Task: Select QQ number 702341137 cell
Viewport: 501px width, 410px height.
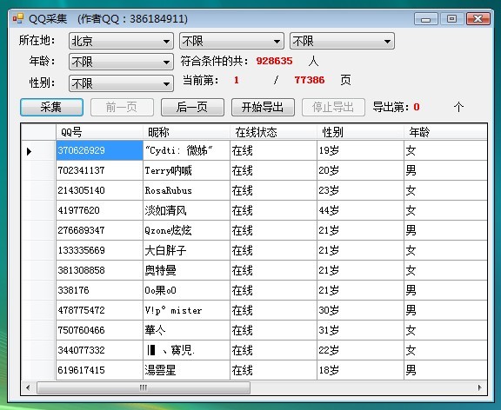Action: [99, 170]
